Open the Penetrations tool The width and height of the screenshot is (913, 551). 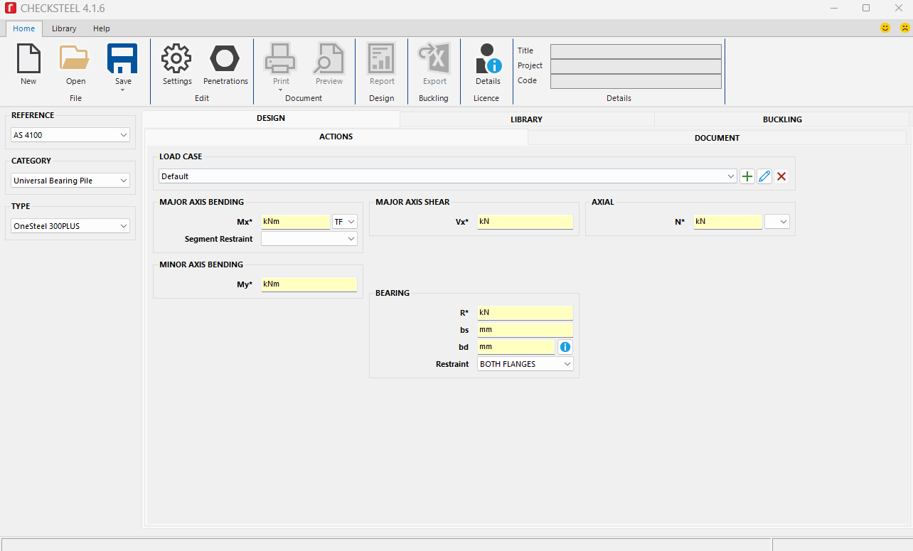(x=225, y=58)
